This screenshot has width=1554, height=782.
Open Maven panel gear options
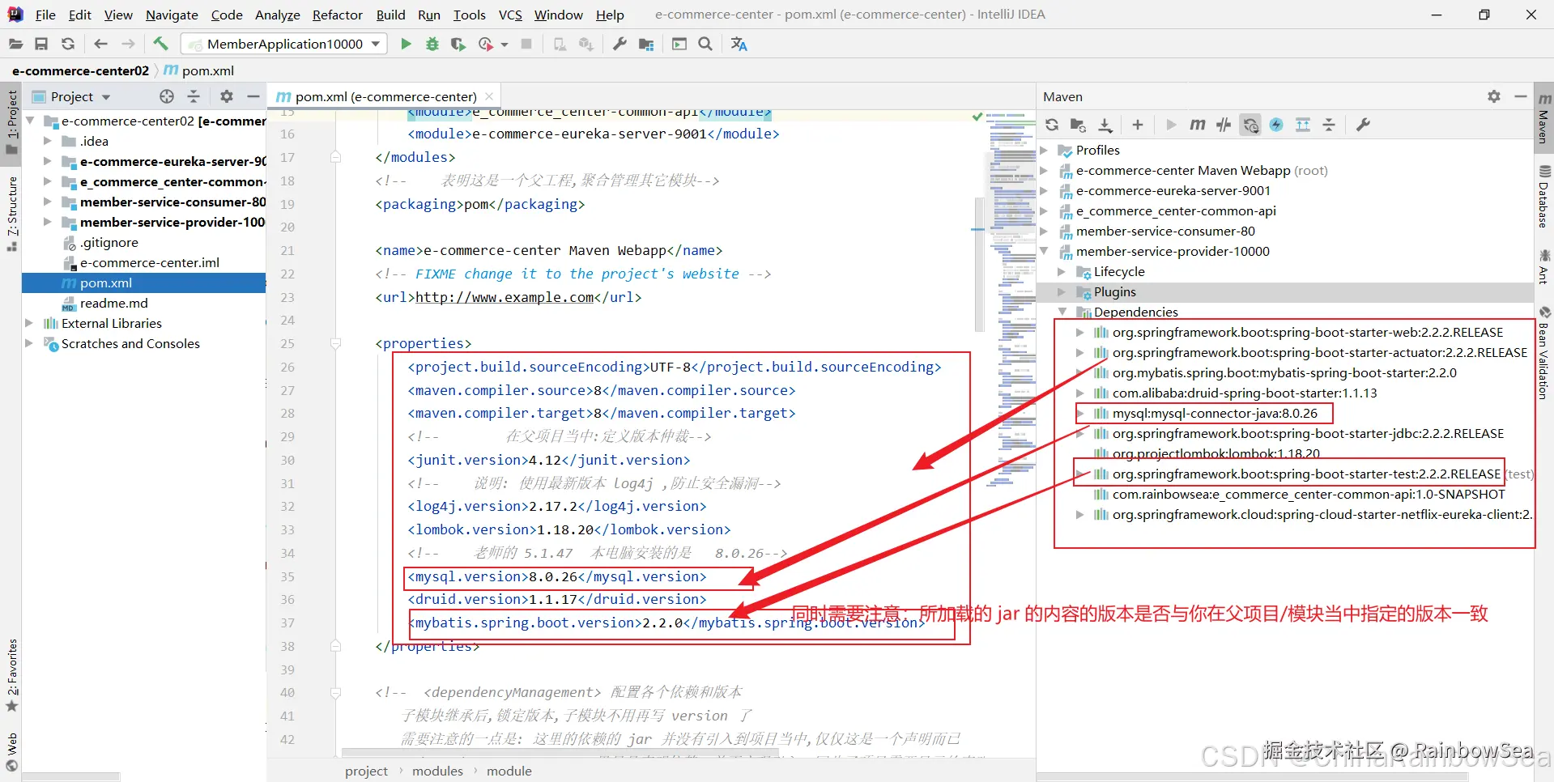click(x=1494, y=96)
